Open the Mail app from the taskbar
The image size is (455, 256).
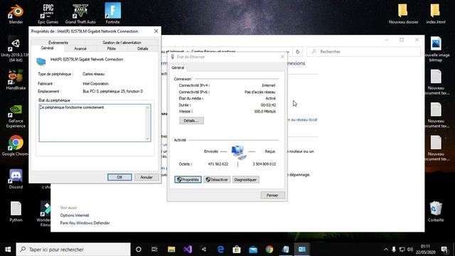[253, 250]
